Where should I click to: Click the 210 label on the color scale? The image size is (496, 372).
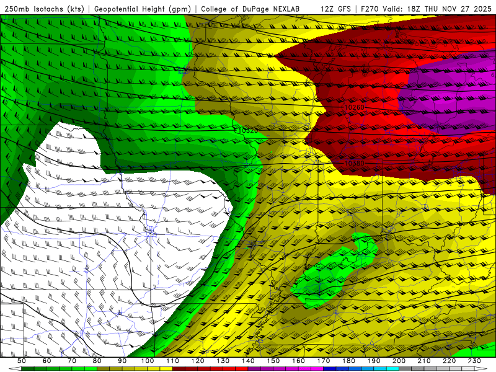424,361
